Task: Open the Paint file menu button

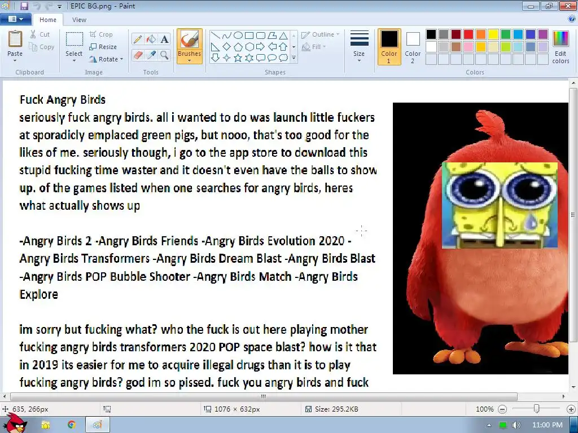Action: point(16,19)
